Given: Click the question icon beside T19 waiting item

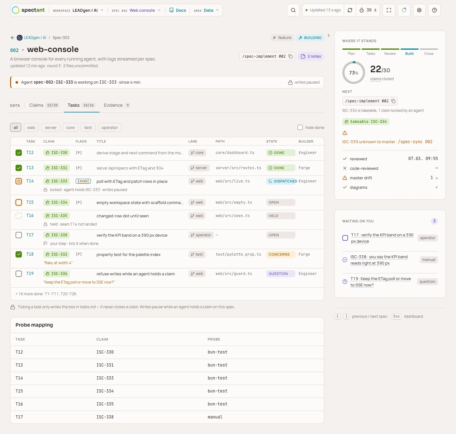Looking at the screenshot, I should (x=345, y=282).
